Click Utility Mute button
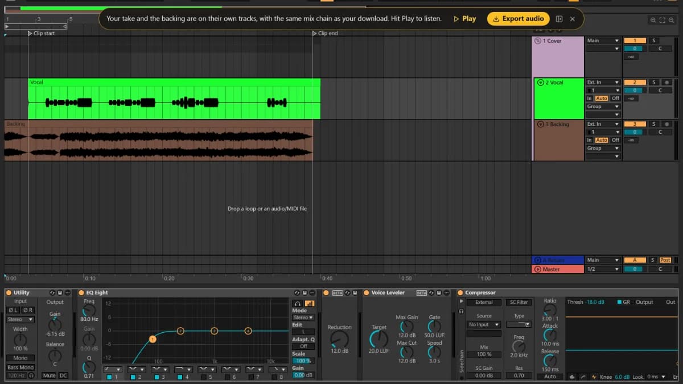This screenshot has width=683, height=384. pyautogui.click(x=50, y=375)
